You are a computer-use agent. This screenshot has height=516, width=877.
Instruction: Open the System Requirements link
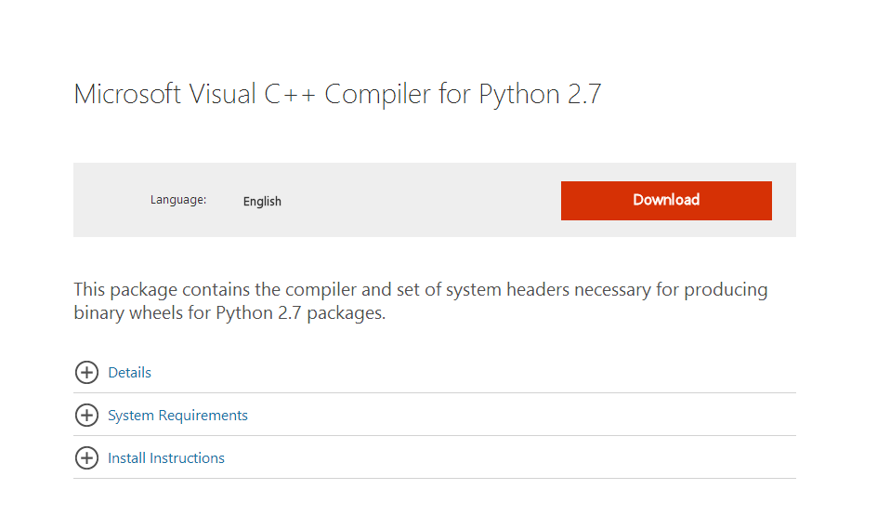[177, 416]
